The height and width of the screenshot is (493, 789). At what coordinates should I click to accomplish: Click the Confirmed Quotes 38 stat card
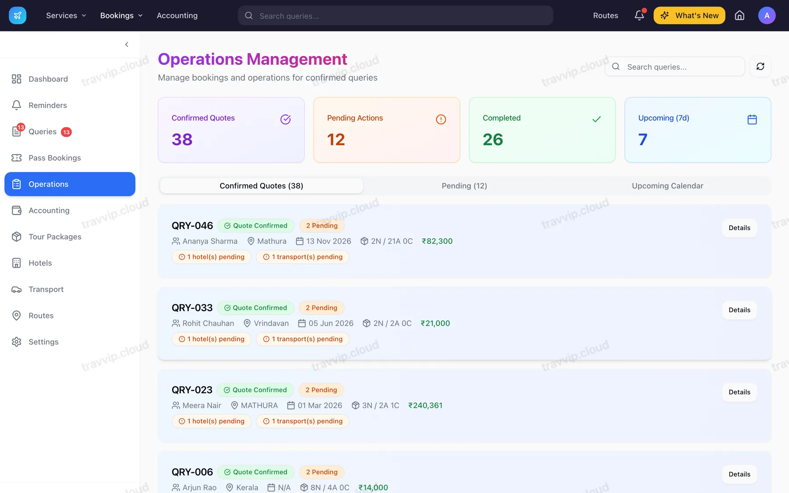click(231, 130)
